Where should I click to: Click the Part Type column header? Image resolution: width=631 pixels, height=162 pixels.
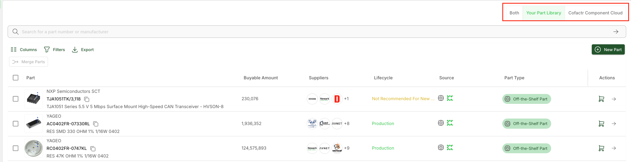pyautogui.click(x=514, y=78)
